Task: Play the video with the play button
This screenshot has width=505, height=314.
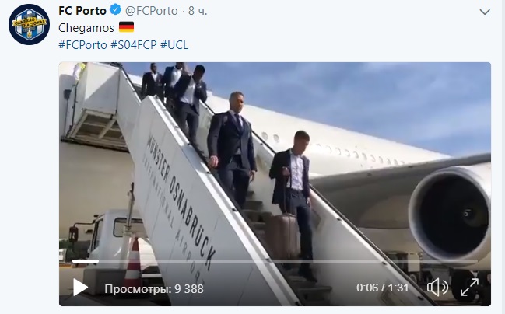Action: pyautogui.click(x=80, y=288)
